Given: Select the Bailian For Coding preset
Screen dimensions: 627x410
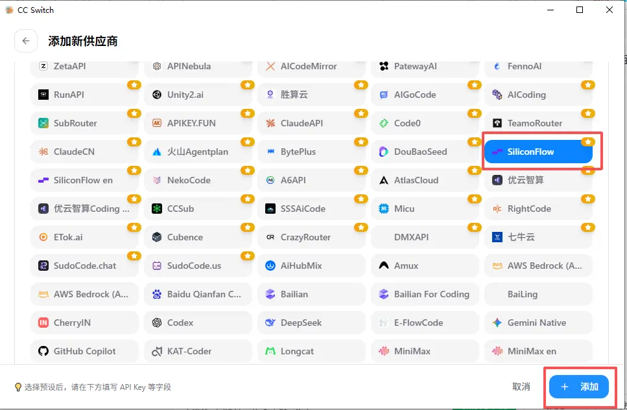Looking at the screenshot, I should [425, 294].
